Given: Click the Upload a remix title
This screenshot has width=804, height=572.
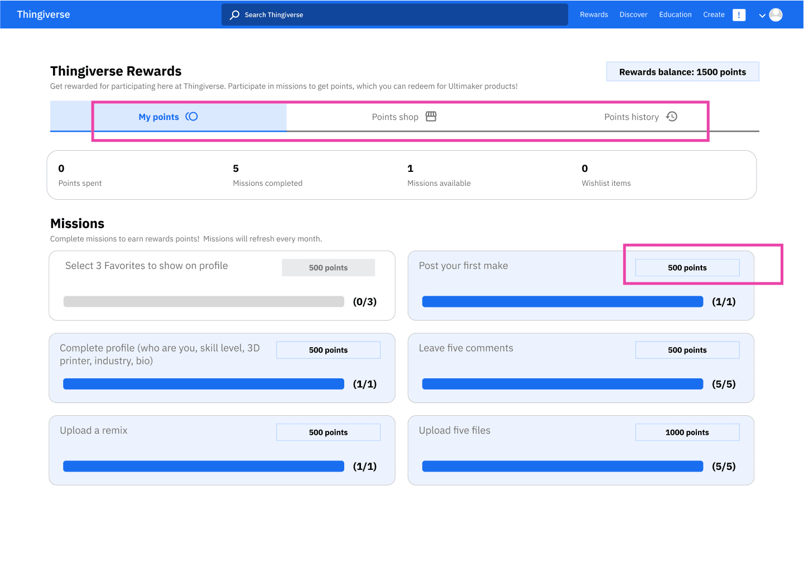Looking at the screenshot, I should click(x=94, y=430).
